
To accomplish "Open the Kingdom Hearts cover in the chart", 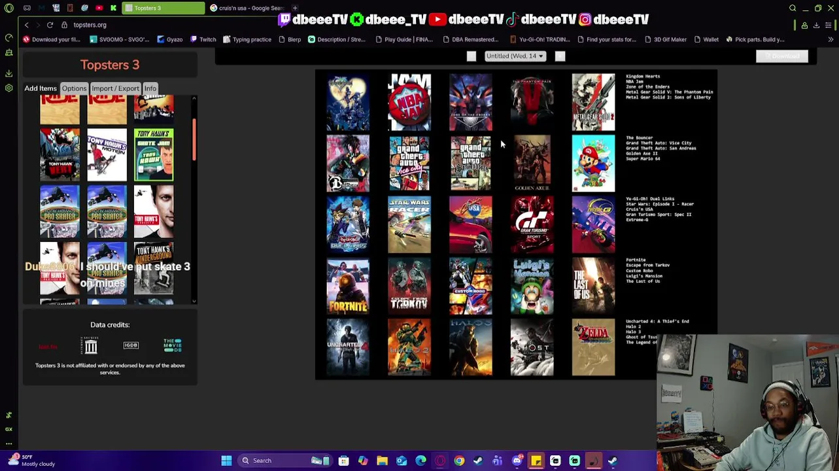I will [348, 102].
